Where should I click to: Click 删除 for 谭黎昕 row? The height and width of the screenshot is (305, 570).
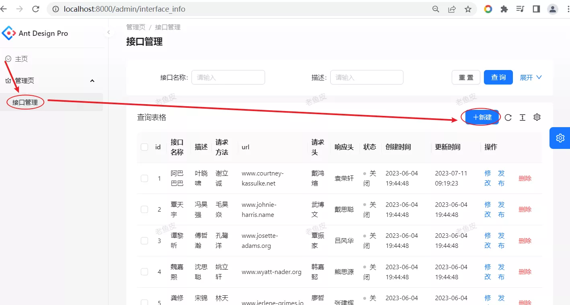tap(525, 241)
